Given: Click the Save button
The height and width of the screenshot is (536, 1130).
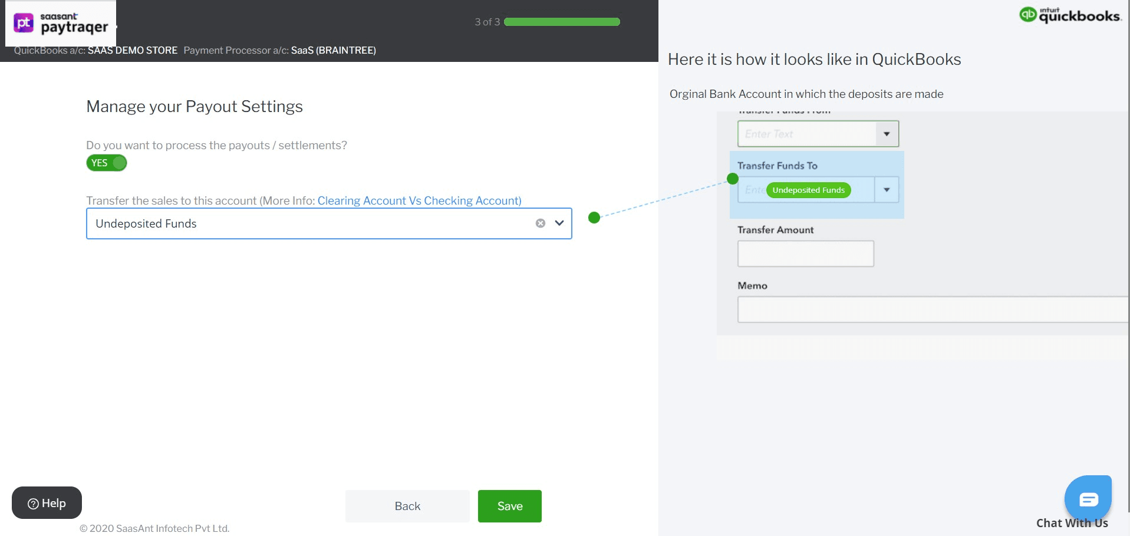Looking at the screenshot, I should pyautogui.click(x=510, y=506).
